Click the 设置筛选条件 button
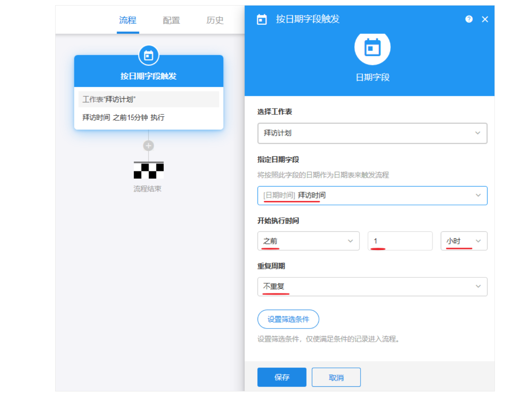 (x=288, y=319)
